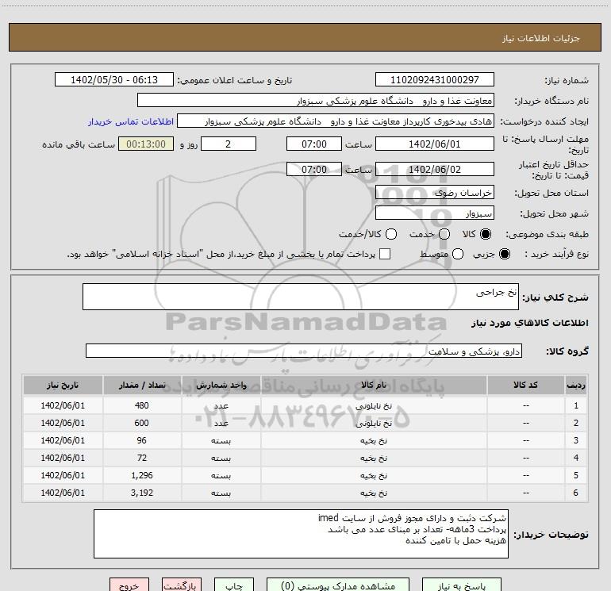Click نخ نایلونی in row 1
The width and height of the screenshot is (611, 591).
click(374, 406)
